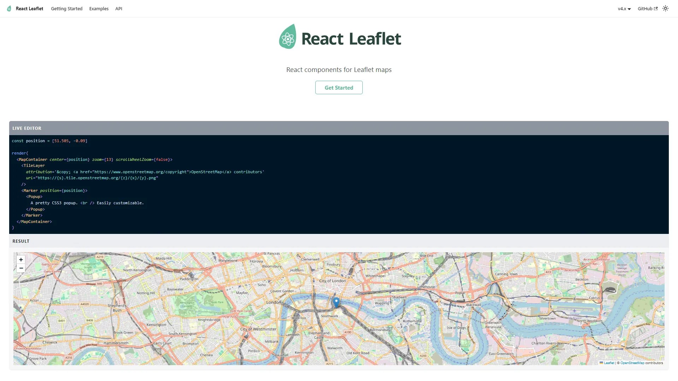
Task: Zoom out the map with minus button
Action: pos(21,268)
